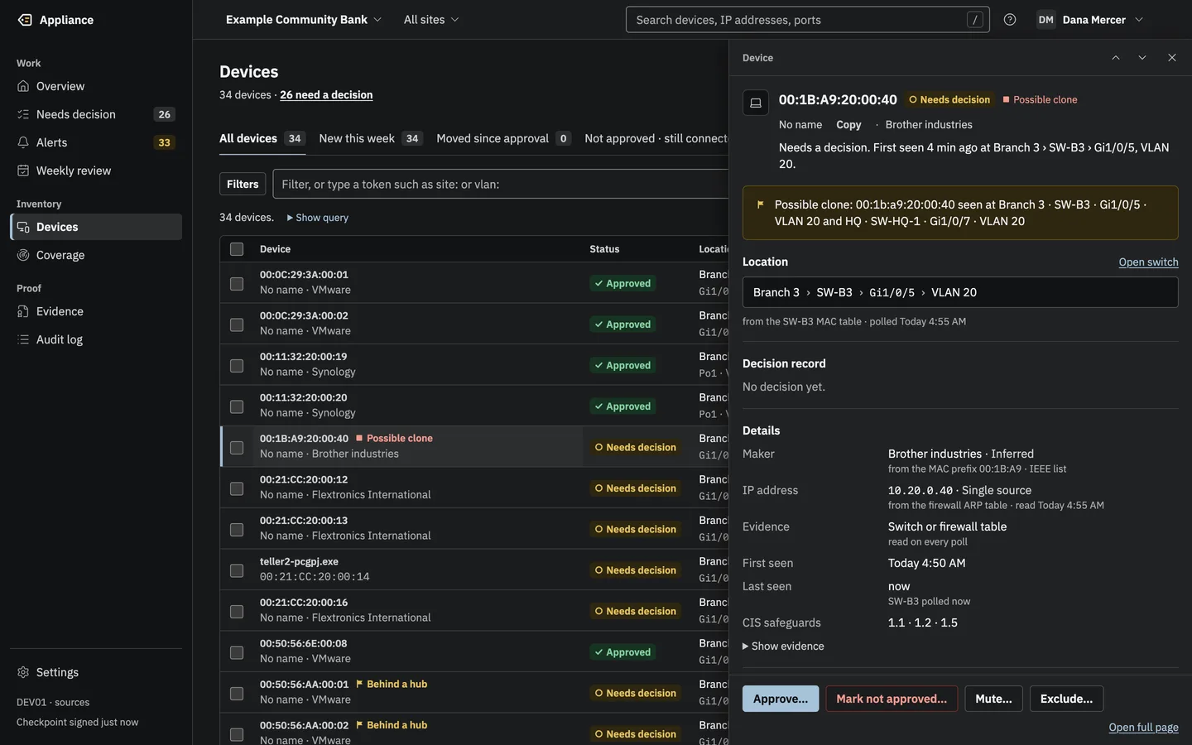1192x745 pixels.
Task: Close the Device detail panel
Action: (x=1172, y=58)
